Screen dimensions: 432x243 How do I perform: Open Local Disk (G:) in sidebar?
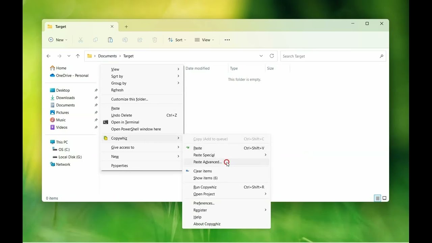coord(70,157)
